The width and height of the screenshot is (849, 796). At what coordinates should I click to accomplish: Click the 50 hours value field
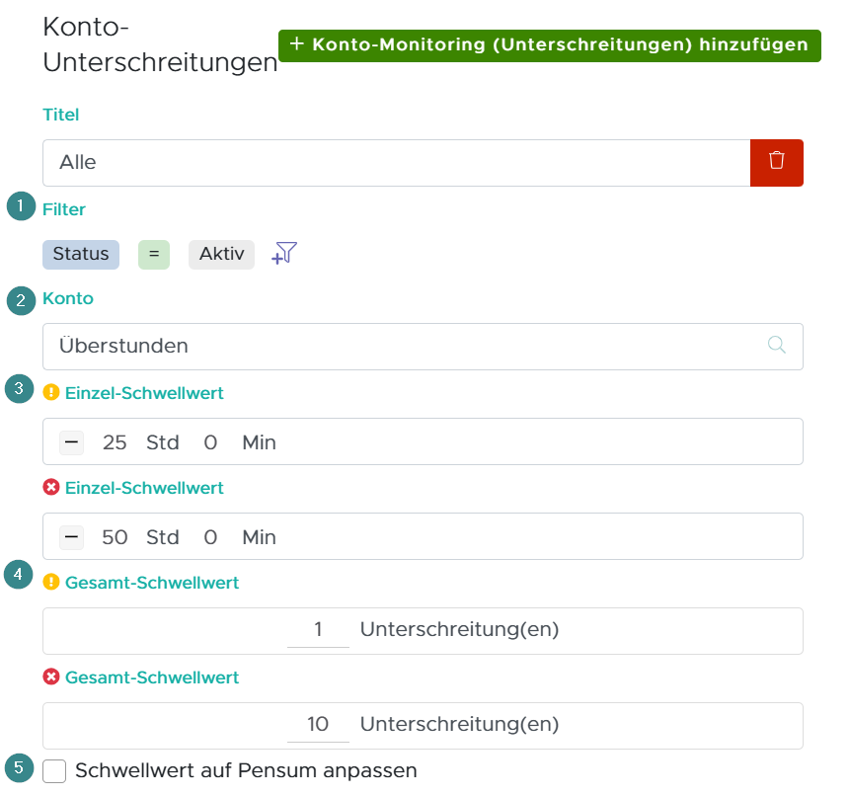(115, 537)
